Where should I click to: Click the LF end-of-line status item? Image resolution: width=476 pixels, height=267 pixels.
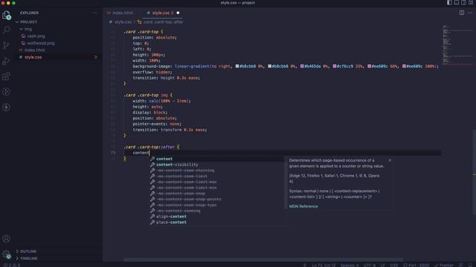(x=383, y=265)
